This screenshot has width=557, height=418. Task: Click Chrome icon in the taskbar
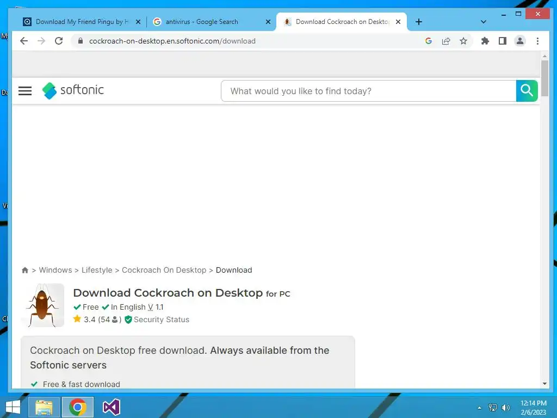coord(78,407)
